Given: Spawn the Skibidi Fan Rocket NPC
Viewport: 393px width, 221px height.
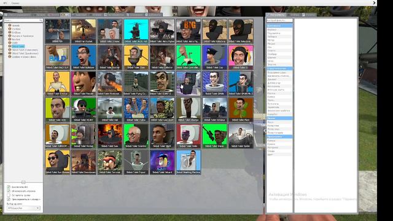Looking at the screenshot, I should pyautogui.click(x=84, y=31).
